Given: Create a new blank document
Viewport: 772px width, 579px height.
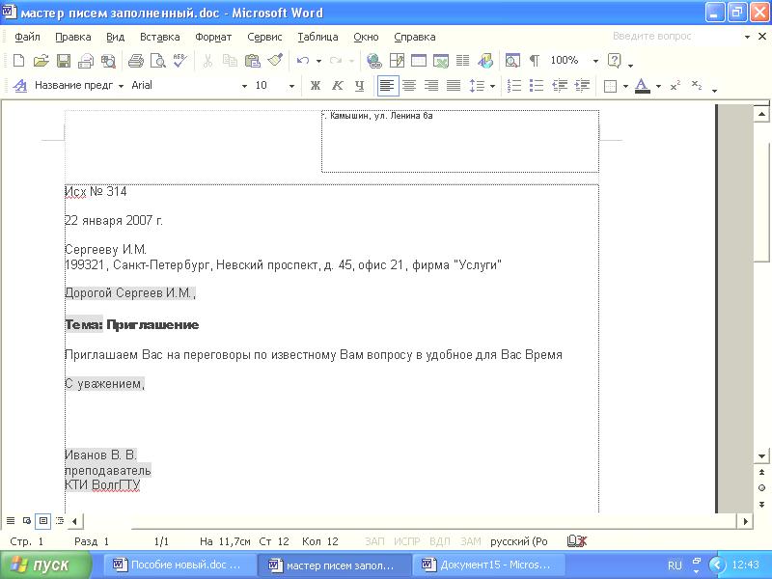Looking at the screenshot, I should pyautogui.click(x=18, y=61).
